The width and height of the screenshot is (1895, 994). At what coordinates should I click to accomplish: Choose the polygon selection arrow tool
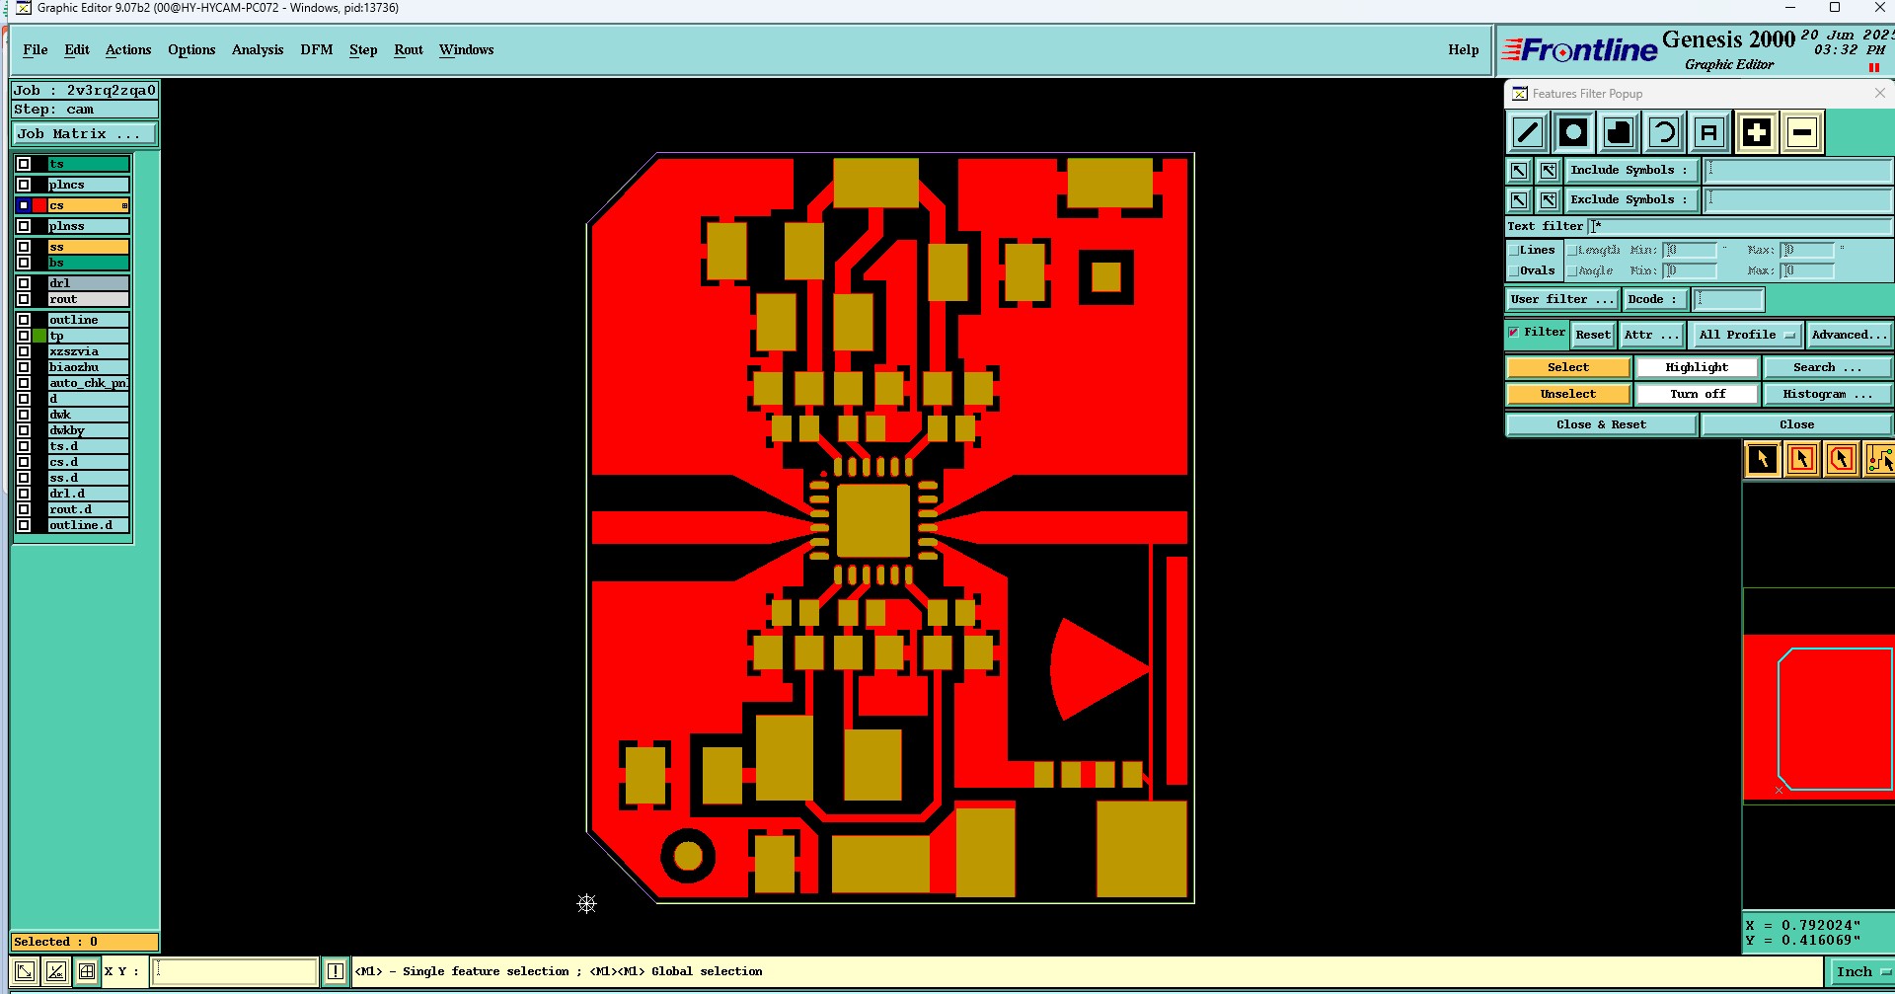(1842, 459)
